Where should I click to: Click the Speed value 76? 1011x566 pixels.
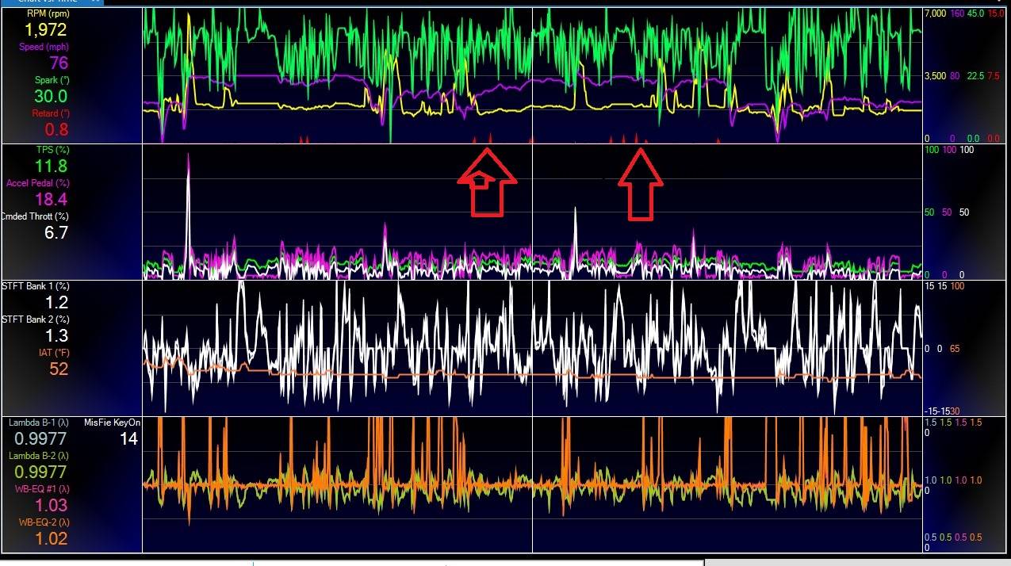pyautogui.click(x=59, y=63)
